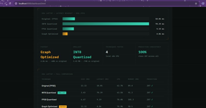Click FP16 Quantized CPU 78.4% cell
Image resolution: width=206 pixels, height=108 pixels.
(x=120, y=100)
